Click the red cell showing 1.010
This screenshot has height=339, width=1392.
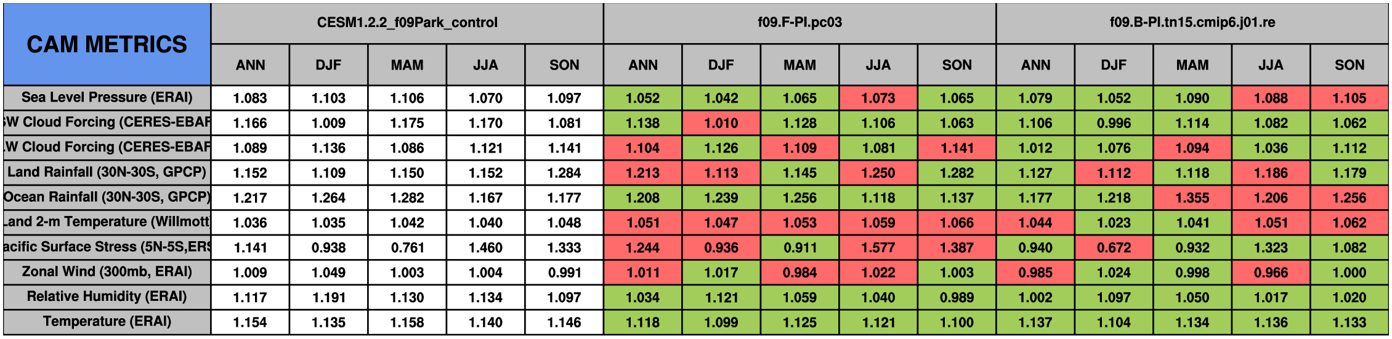click(721, 123)
